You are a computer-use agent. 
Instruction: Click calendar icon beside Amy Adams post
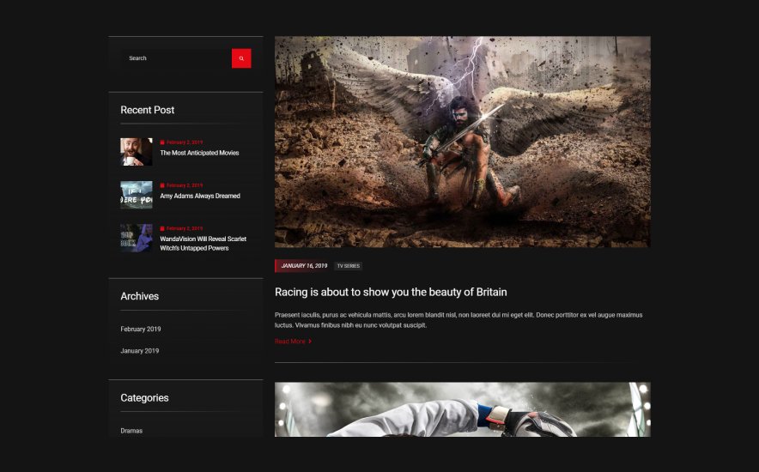(x=162, y=185)
